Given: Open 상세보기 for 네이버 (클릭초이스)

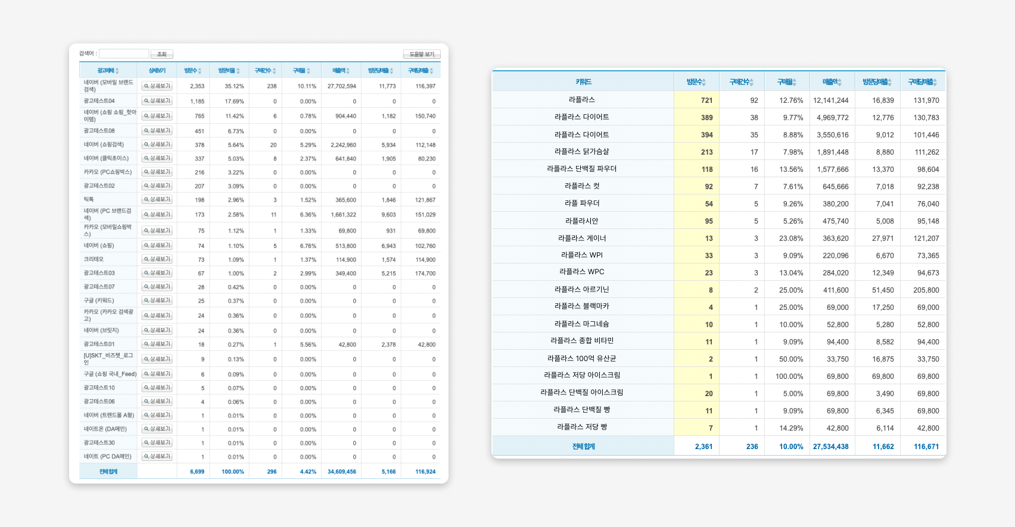Looking at the screenshot, I should tap(157, 158).
